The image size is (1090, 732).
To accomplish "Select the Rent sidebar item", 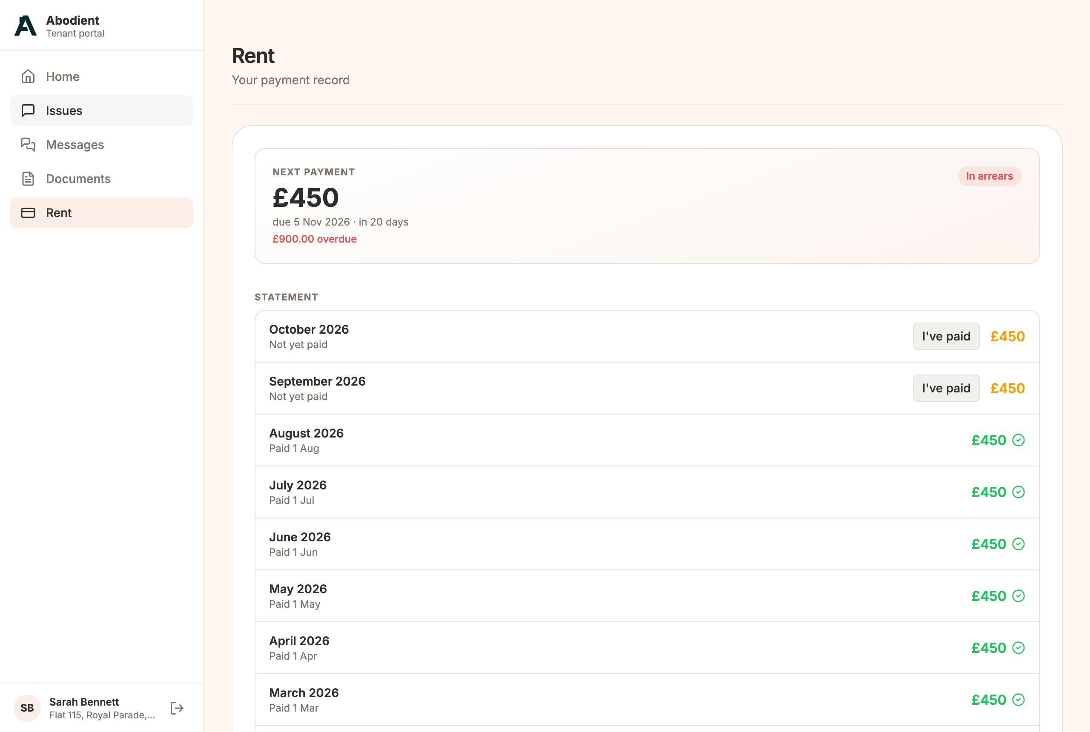I will (x=101, y=212).
